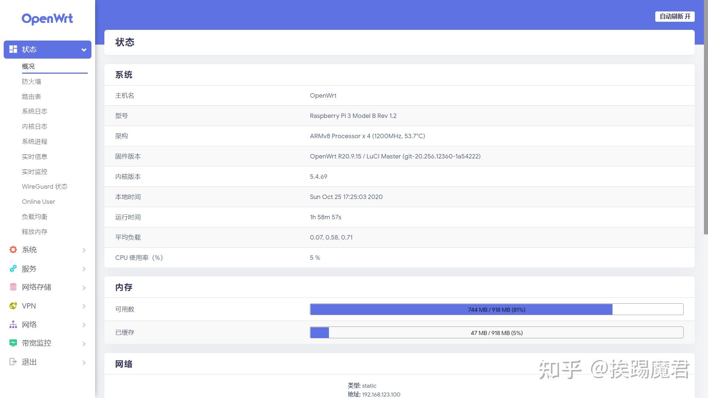The width and height of the screenshot is (708, 398).
Task: Select the 状态 dashboard icon
Action: point(13,49)
